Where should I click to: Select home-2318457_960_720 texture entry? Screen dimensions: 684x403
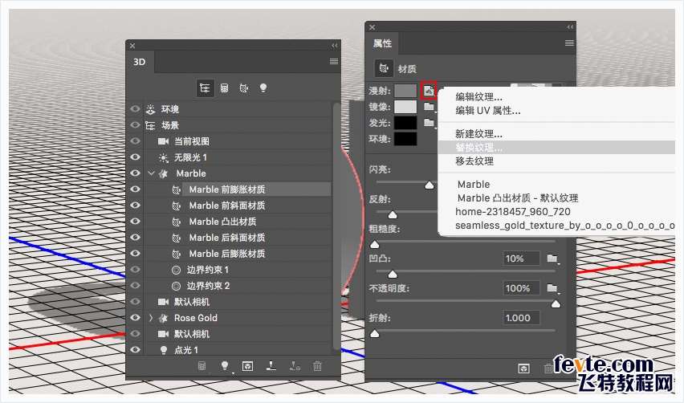click(x=512, y=212)
